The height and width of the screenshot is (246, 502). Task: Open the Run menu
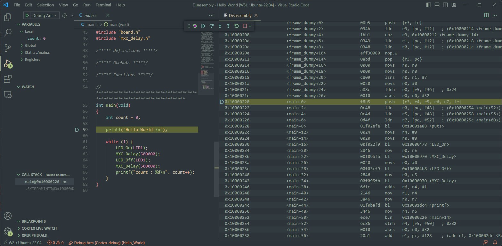(87, 5)
